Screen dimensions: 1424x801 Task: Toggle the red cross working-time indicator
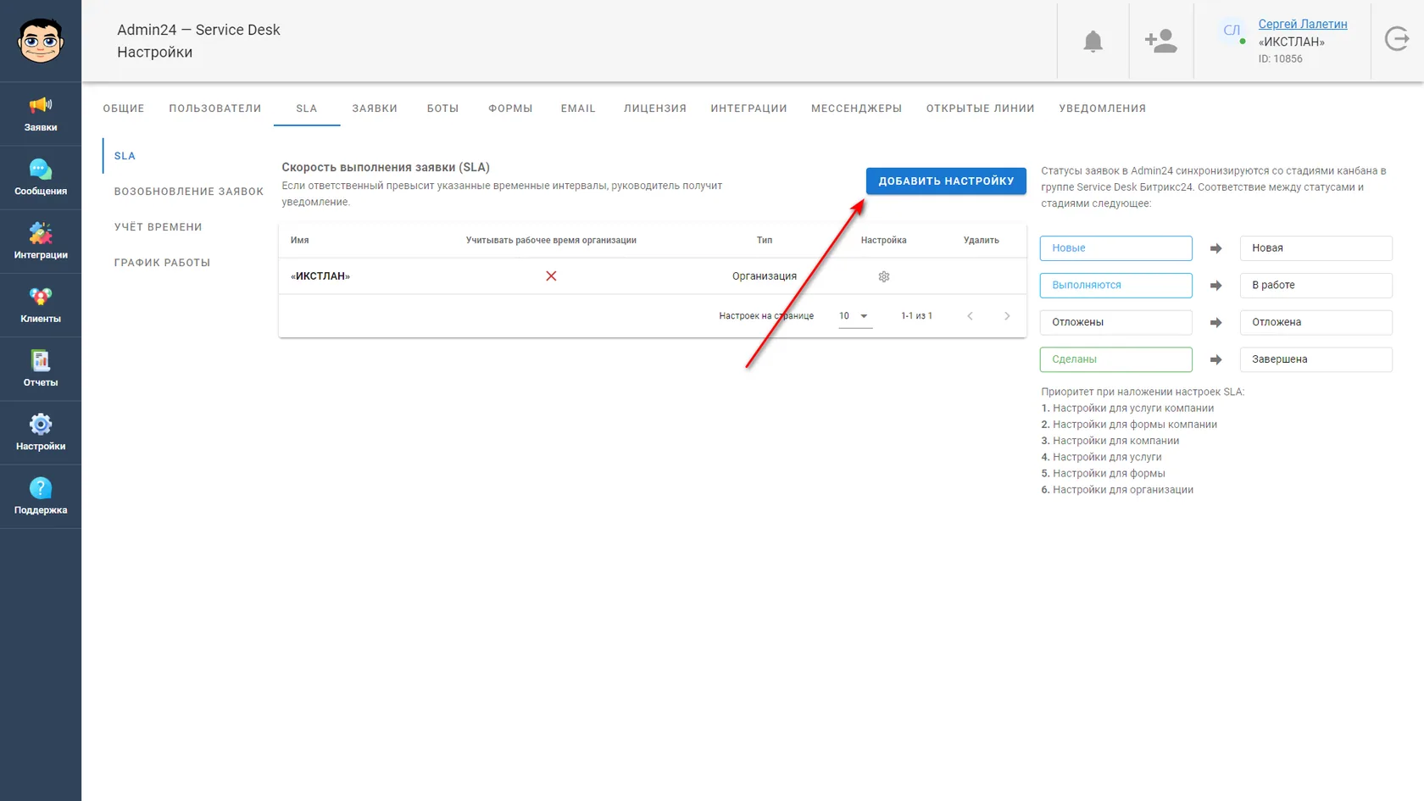coord(551,276)
